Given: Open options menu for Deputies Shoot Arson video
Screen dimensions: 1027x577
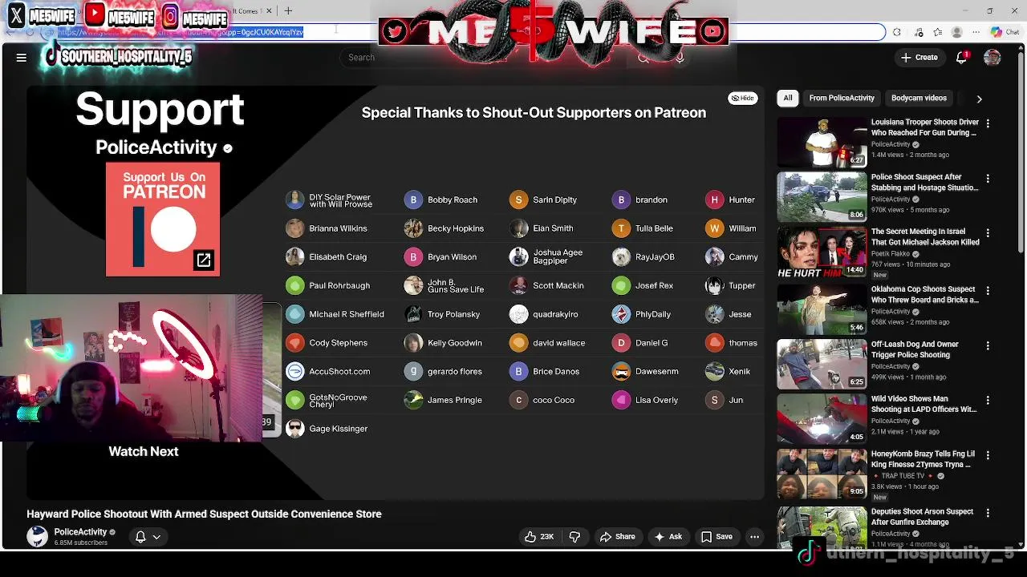Looking at the screenshot, I should [988, 513].
